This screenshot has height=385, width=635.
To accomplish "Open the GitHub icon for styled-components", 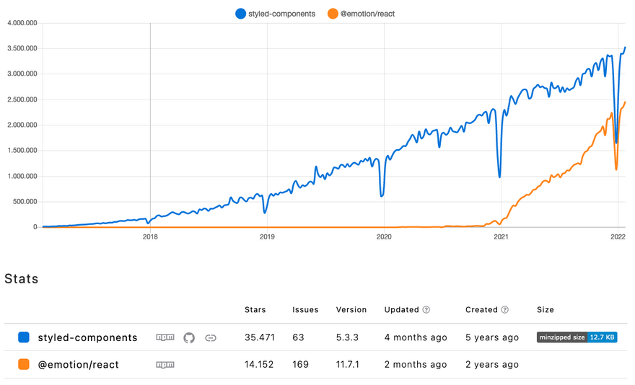I will click(189, 337).
